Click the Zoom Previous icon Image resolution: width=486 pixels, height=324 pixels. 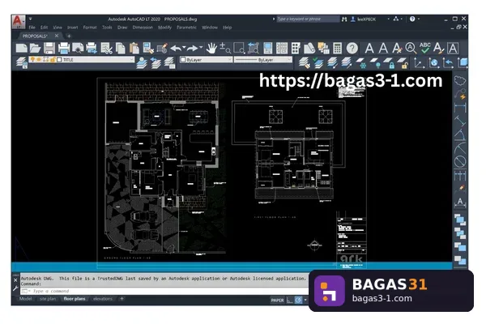point(254,48)
